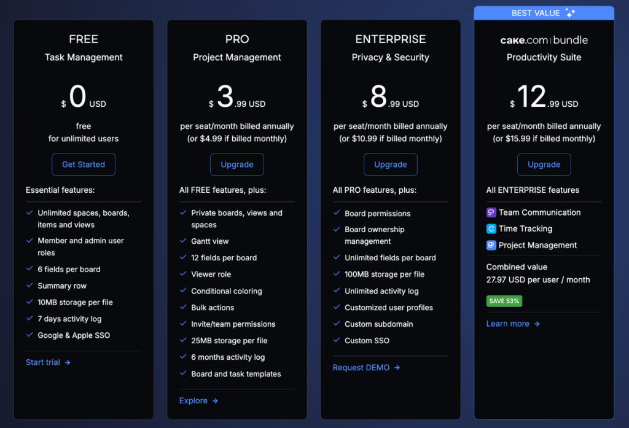Click Upgrade on the Productivity Suite bundle

tap(544, 164)
